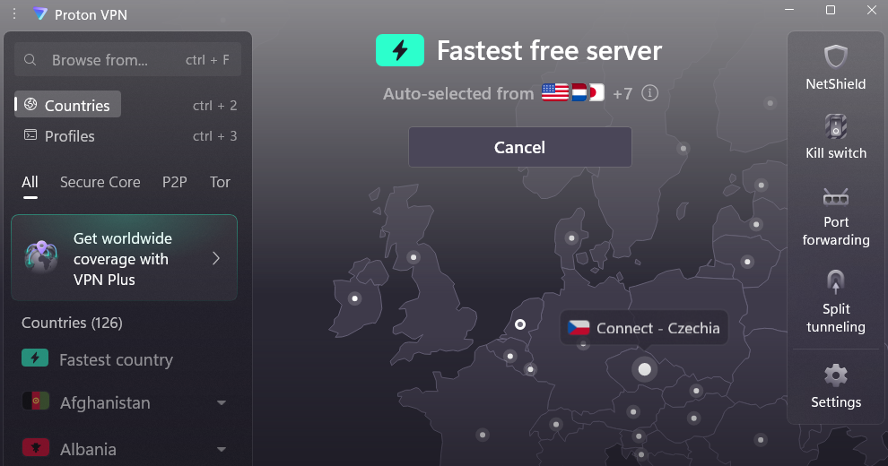This screenshot has width=888, height=466.
Task: Click the Browse from search field
Action: 99,60
